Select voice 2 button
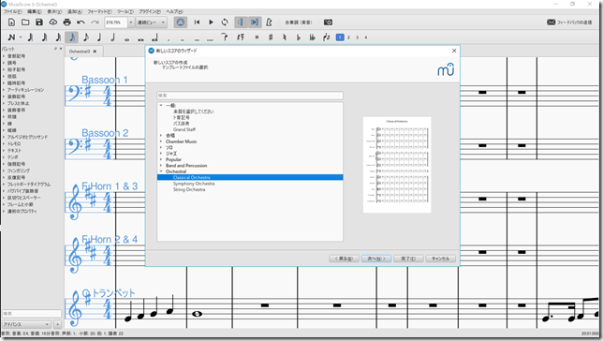Image resolution: width=603 pixels, height=341 pixels. [x=349, y=37]
